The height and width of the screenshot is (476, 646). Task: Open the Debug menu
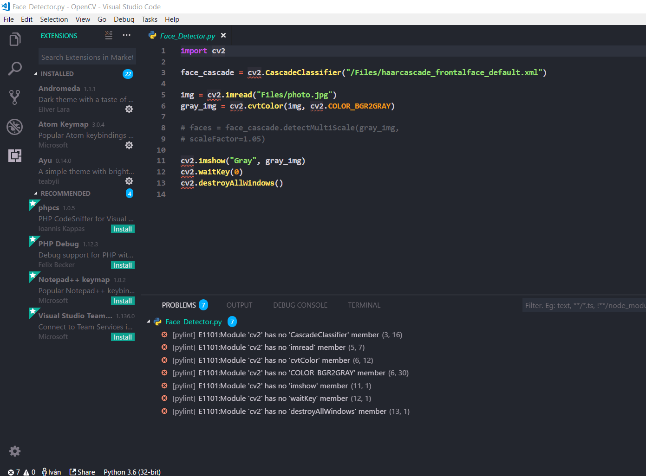(x=124, y=19)
